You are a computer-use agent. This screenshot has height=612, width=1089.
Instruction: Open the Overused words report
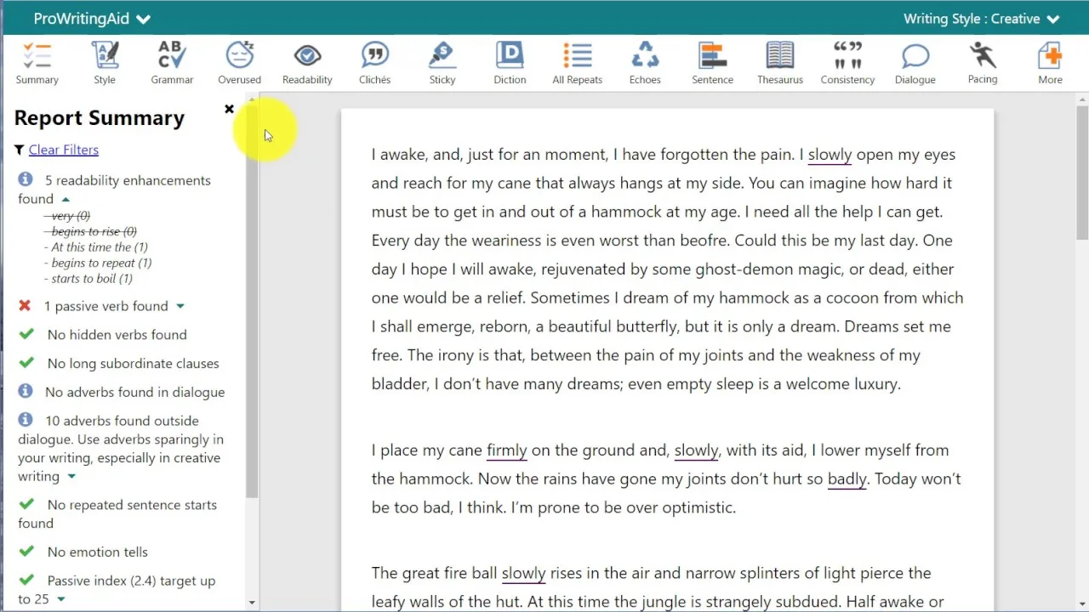point(239,63)
